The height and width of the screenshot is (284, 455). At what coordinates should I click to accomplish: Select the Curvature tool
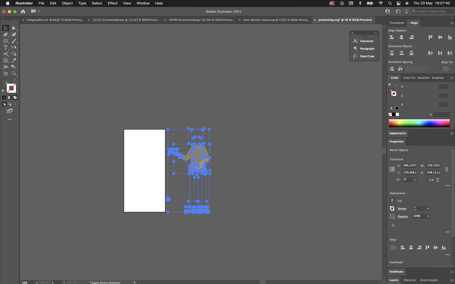[14, 34]
